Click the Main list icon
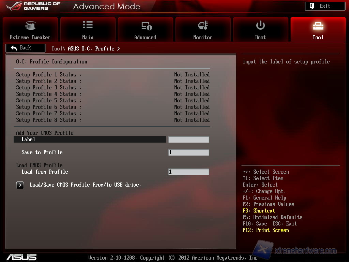Screen dimensions: 349x262 (88, 25)
